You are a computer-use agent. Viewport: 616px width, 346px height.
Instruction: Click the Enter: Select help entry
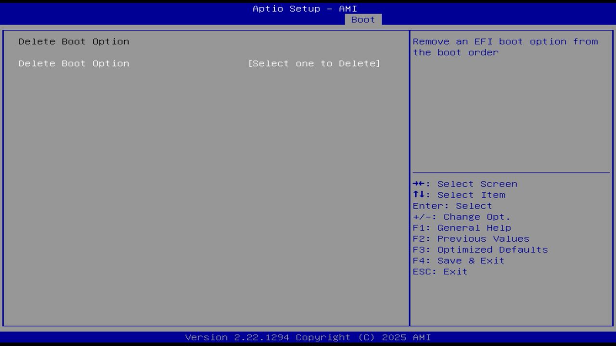point(451,206)
